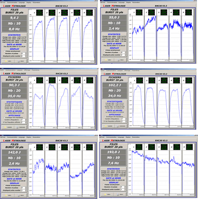
Task: Click the 55,0 J energy readout
Action: [114, 17]
